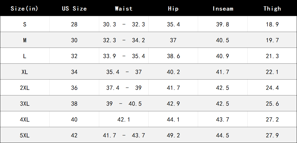This screenshot has width=297, height=143.
Task: Select inseam cell showing 44.5
Action: click(223, 136)
